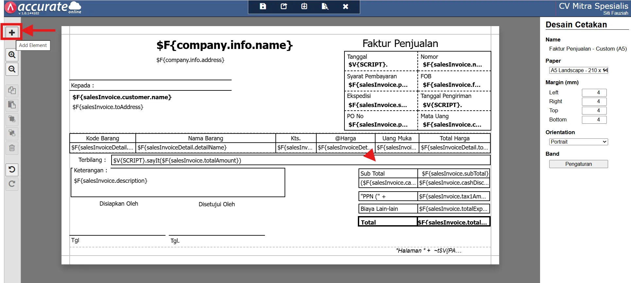Click the delete trash icon
631x283 pixels.
pos(12,148)
